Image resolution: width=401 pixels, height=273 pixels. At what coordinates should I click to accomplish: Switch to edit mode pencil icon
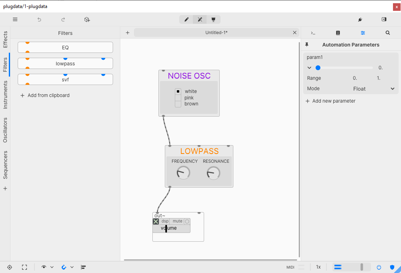click(186, 19)
